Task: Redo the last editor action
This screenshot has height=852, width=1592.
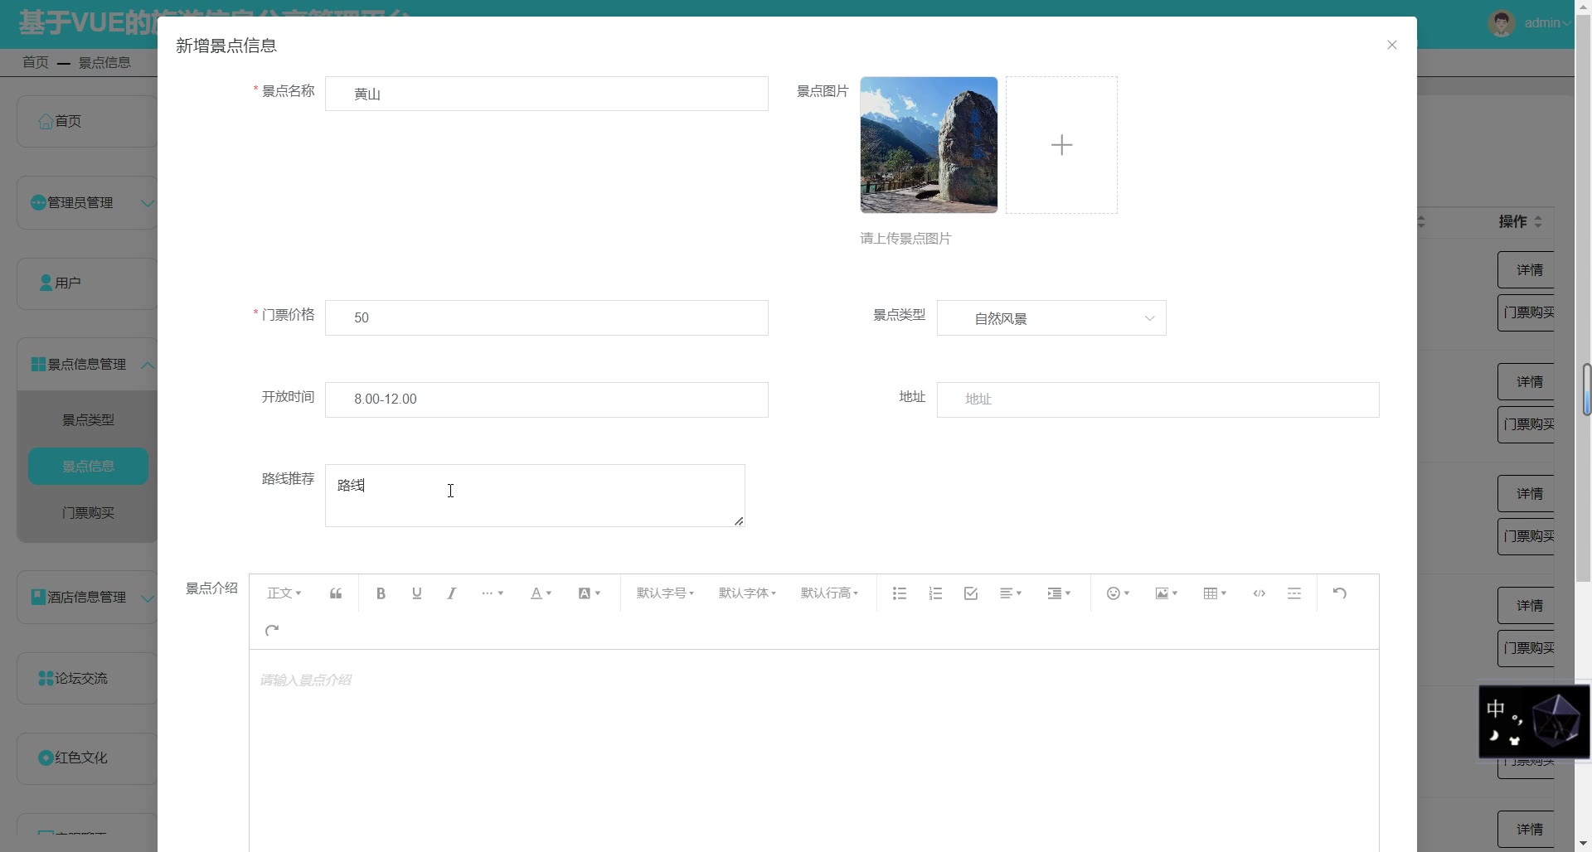Action: (x=272, y=631)
